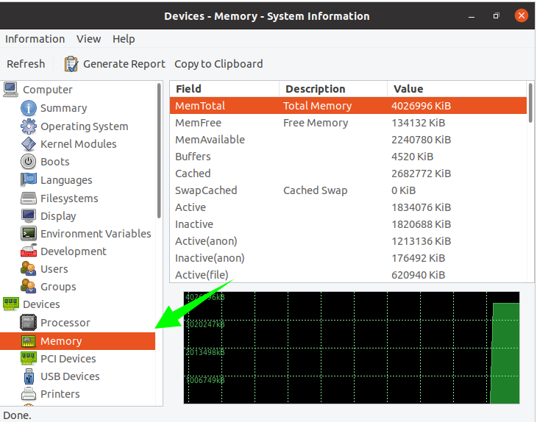Screen dimensions: 537x422
Task: Open the Information menu
Action: point(35,39)
